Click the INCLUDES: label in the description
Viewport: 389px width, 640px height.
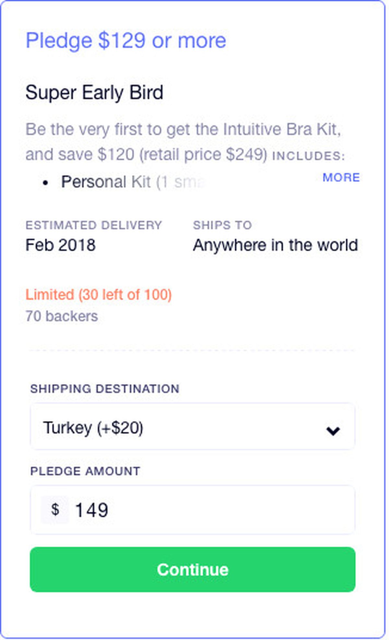[x=309, y=156]
